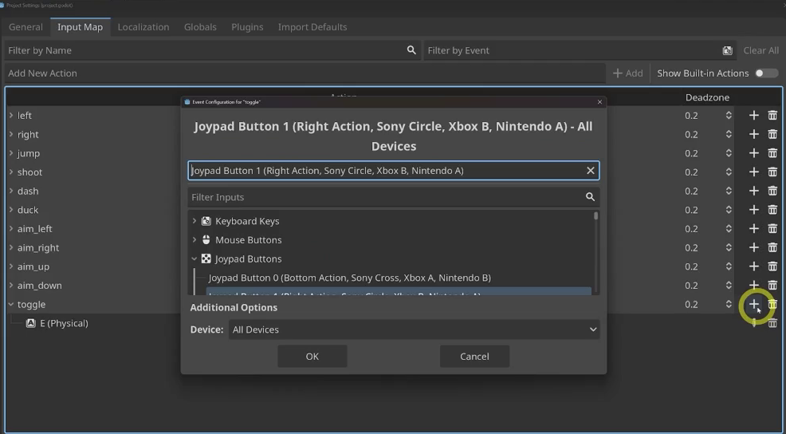786x434 pixels.
Task: Confirm event with OK button
Action: point(312,357)
